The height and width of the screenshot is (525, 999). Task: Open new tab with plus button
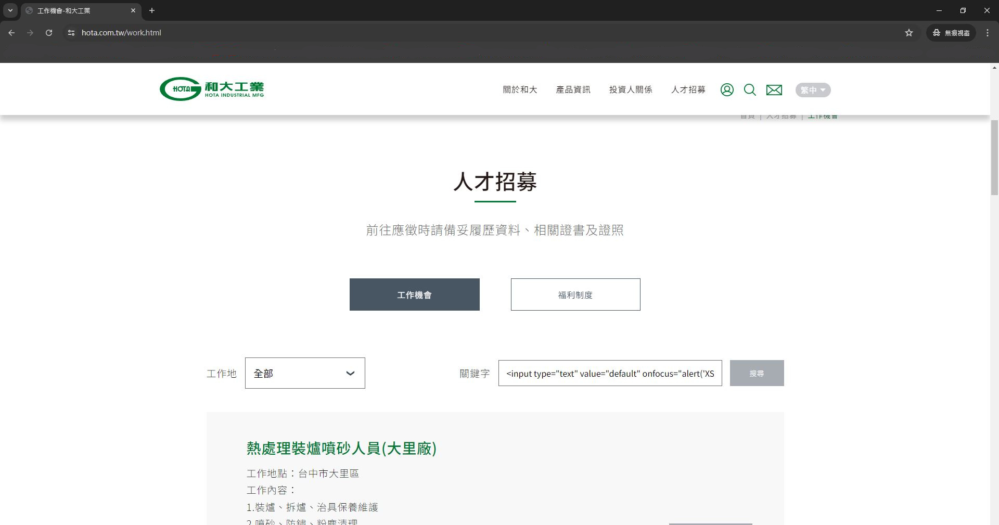(x=152, y=10)
